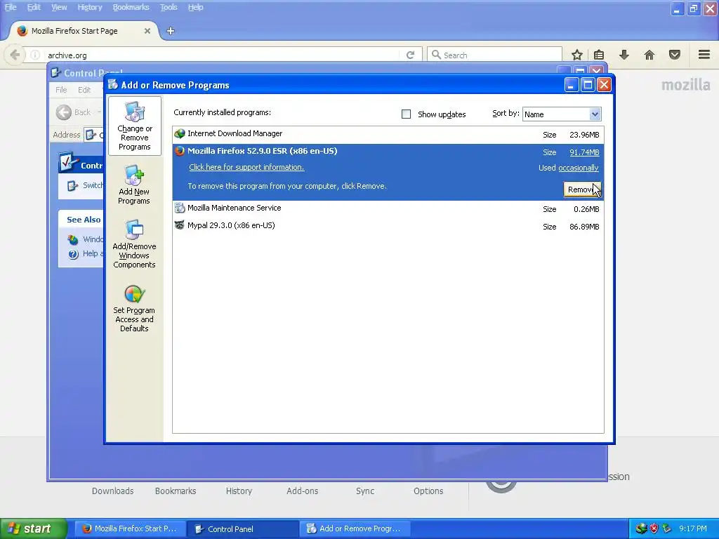Click the 'occasionally' usage link

pos(579,168)
